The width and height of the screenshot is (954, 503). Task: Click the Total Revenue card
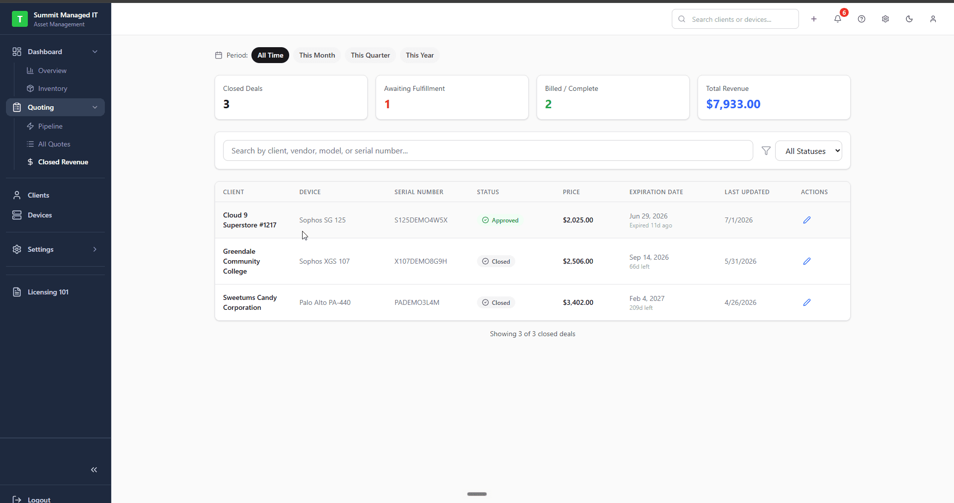coord(774,97)
